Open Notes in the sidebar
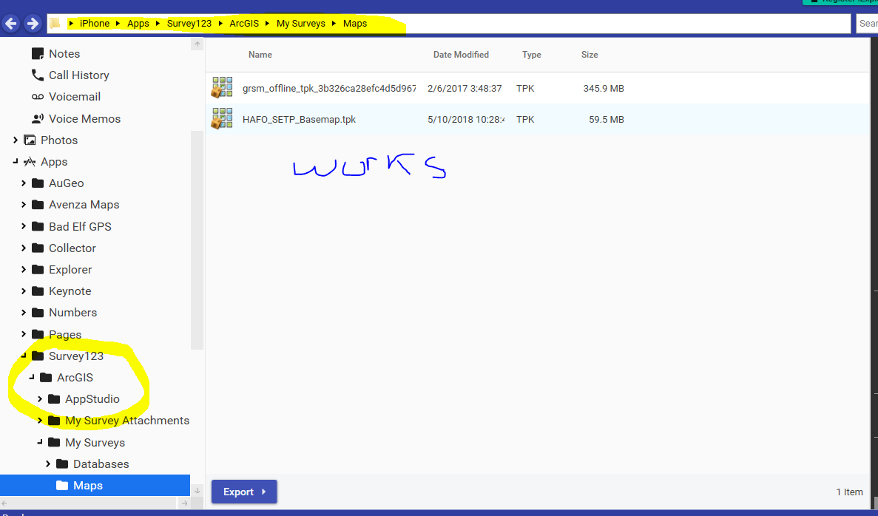The image size is (878, 516). point(64,54)
